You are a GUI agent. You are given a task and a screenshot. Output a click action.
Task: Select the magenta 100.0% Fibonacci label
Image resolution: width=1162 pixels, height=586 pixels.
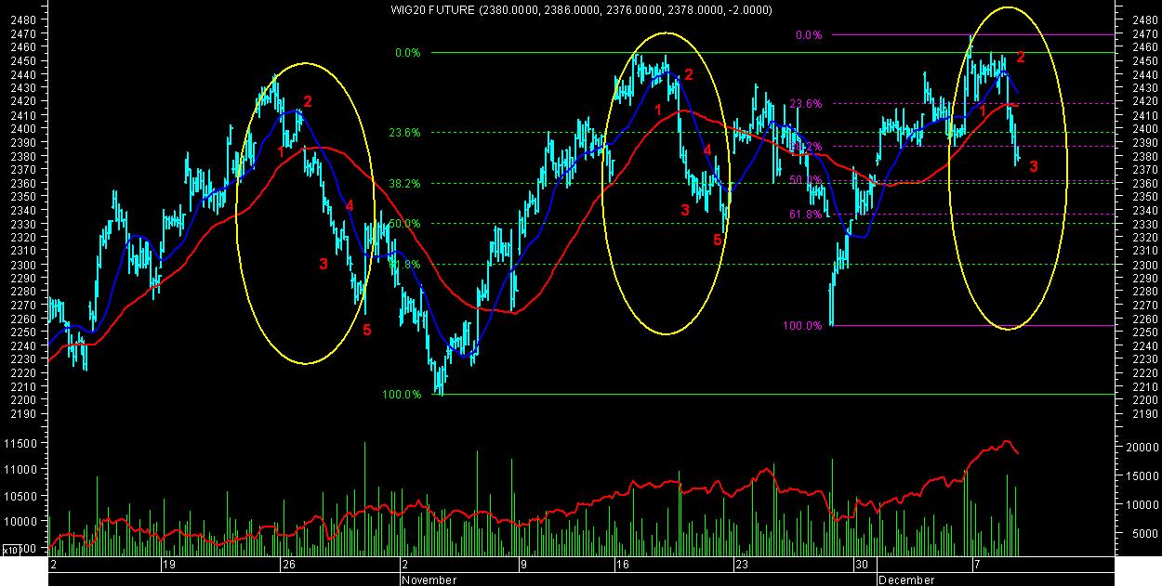click(802, 326)
